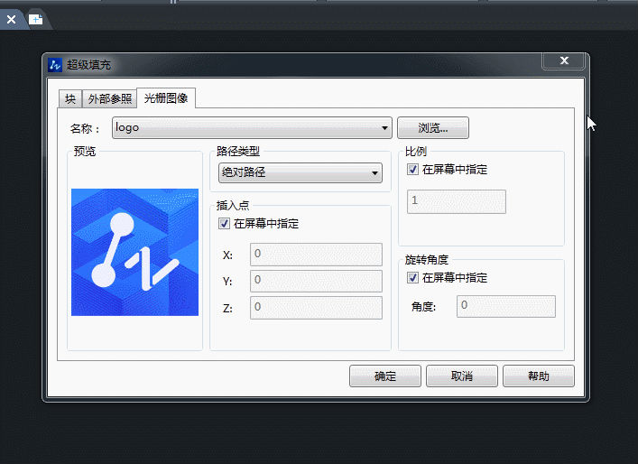Image resolution: width=638 pixels, height=464 pixels.
Task: Click the Z coordinate input field
Action: click(316, 308)
